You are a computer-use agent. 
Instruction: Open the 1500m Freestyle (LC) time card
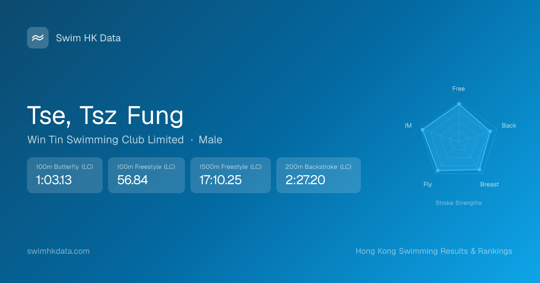[x=230, y=175]
